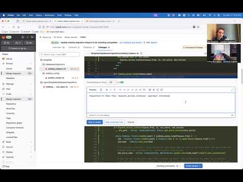
Task: Click the GitLab logo in the sidebar
Action: (x=3, y=37)
